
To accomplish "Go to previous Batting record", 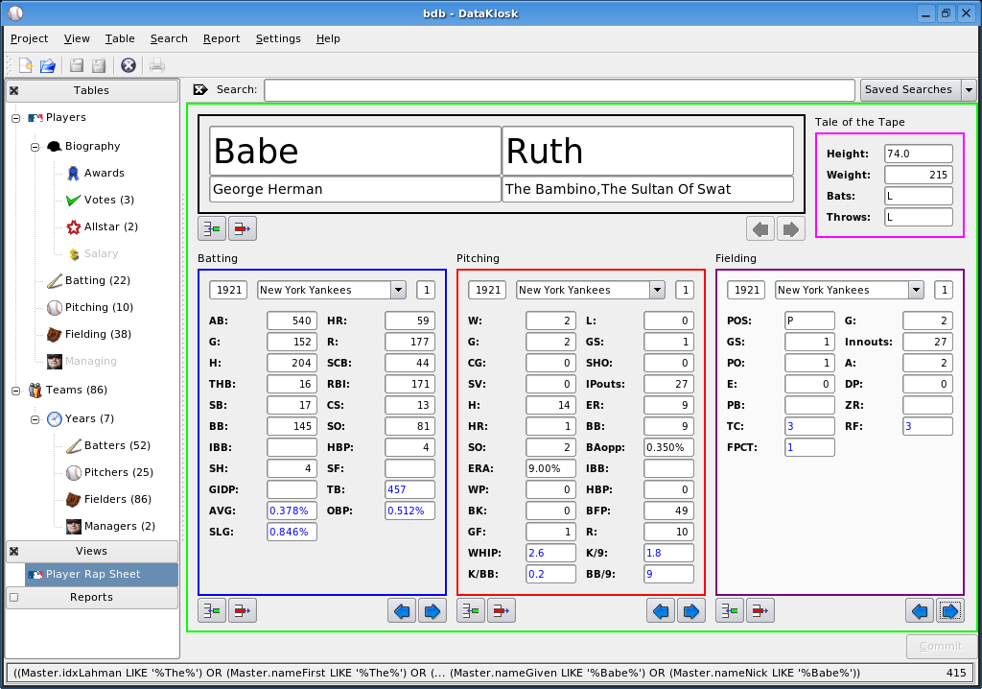I will pyautogui.click(x=402, y=610).
